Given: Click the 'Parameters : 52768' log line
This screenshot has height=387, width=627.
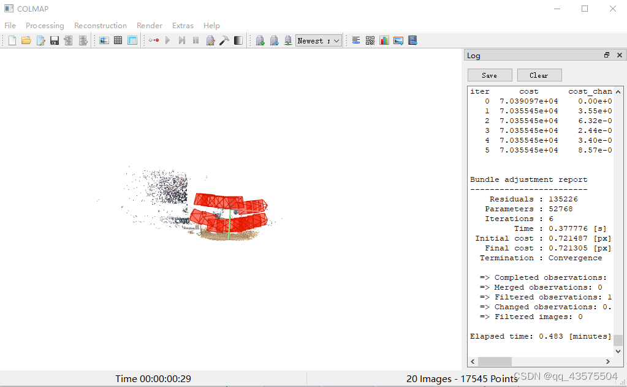Looking at the screenshot, I should (x=529, y=209).
